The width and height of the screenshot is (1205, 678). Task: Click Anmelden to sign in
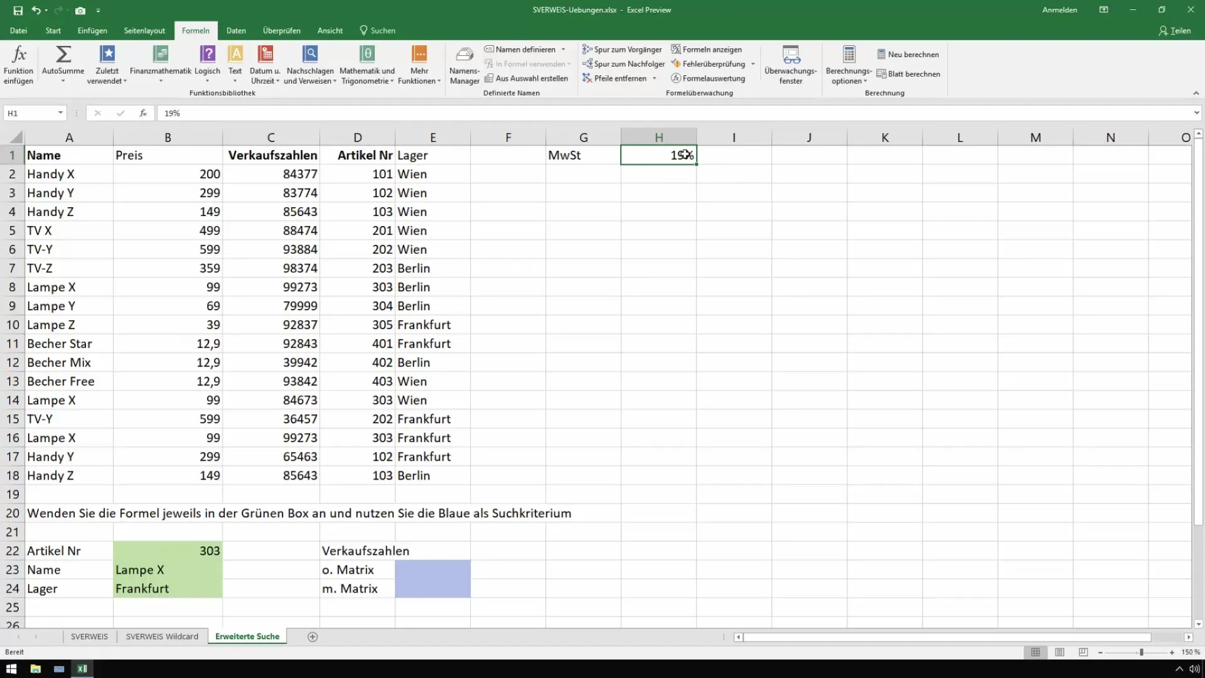coord(1059,10)
